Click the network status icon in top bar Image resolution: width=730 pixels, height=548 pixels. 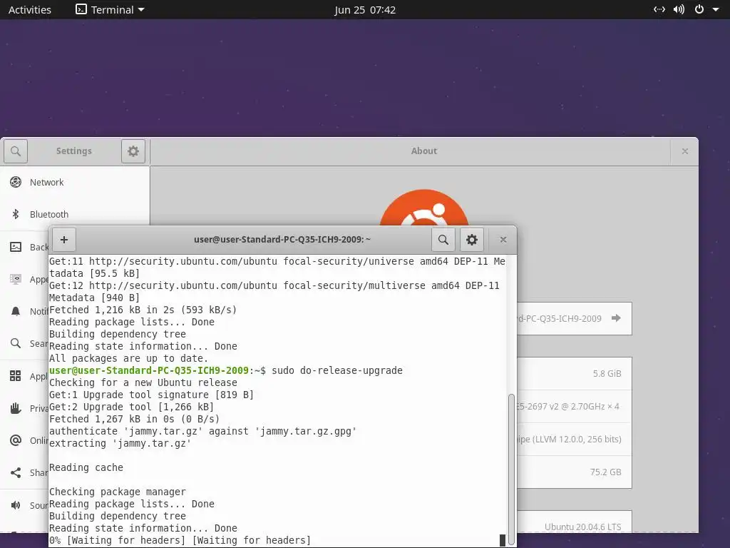click(x=659, y=9)
